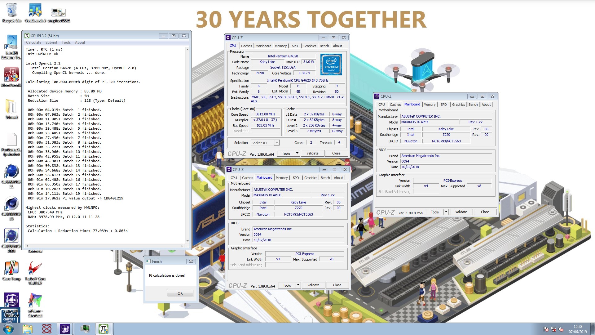
Task: Open the 3dmark folder on the desktop
Action: pos(11,109)
